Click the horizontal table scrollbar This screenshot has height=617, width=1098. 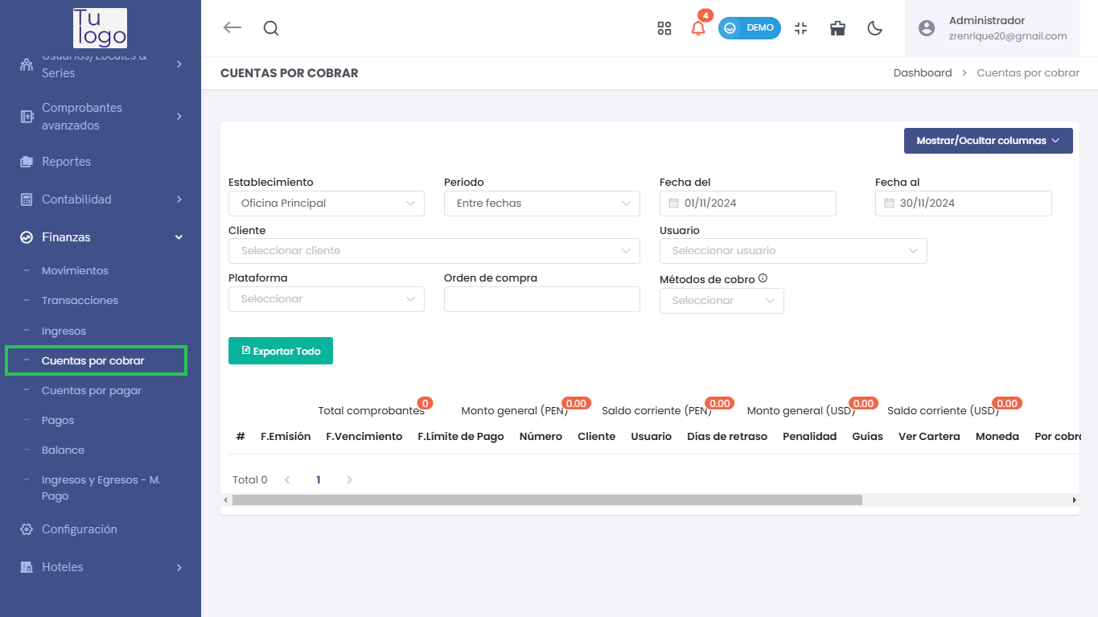coord(547,500)
